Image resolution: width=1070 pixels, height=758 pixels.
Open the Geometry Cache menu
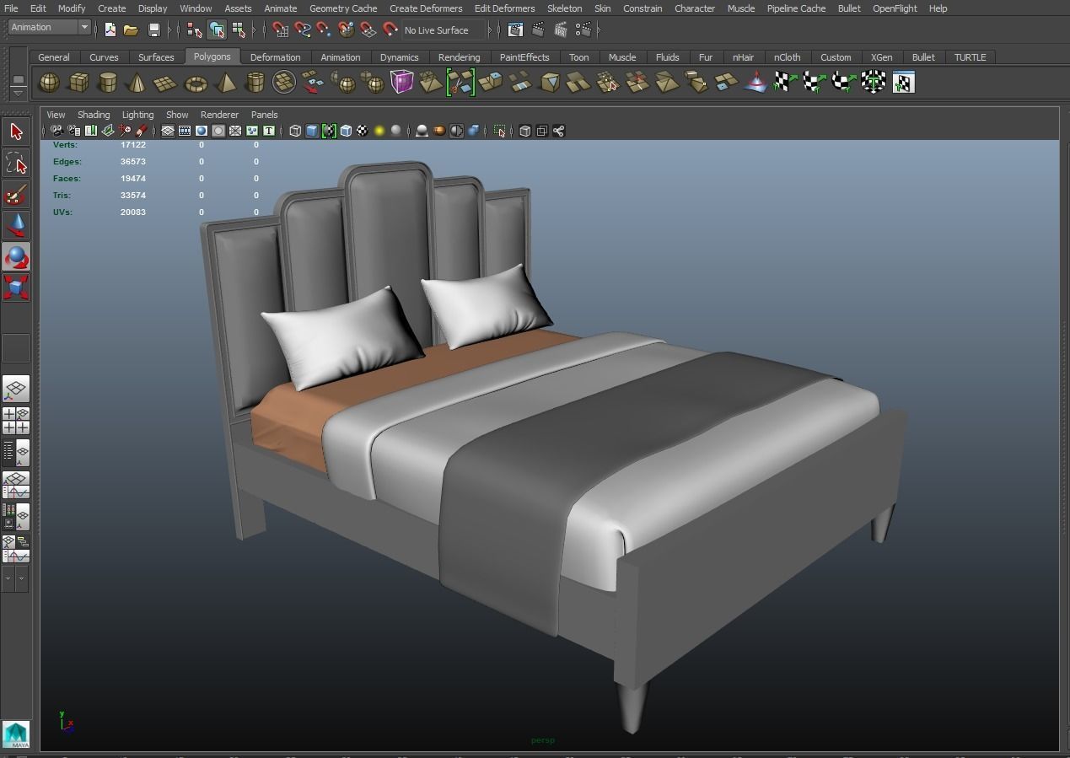pos(343,8)
